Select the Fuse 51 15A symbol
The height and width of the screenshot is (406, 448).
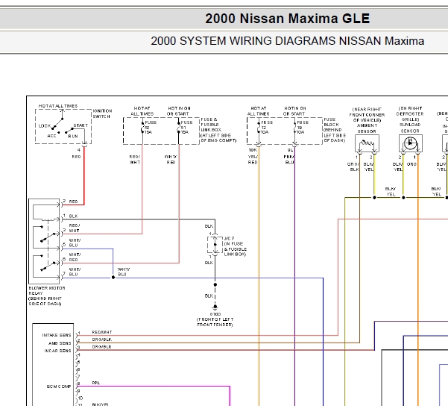(179, 128)
